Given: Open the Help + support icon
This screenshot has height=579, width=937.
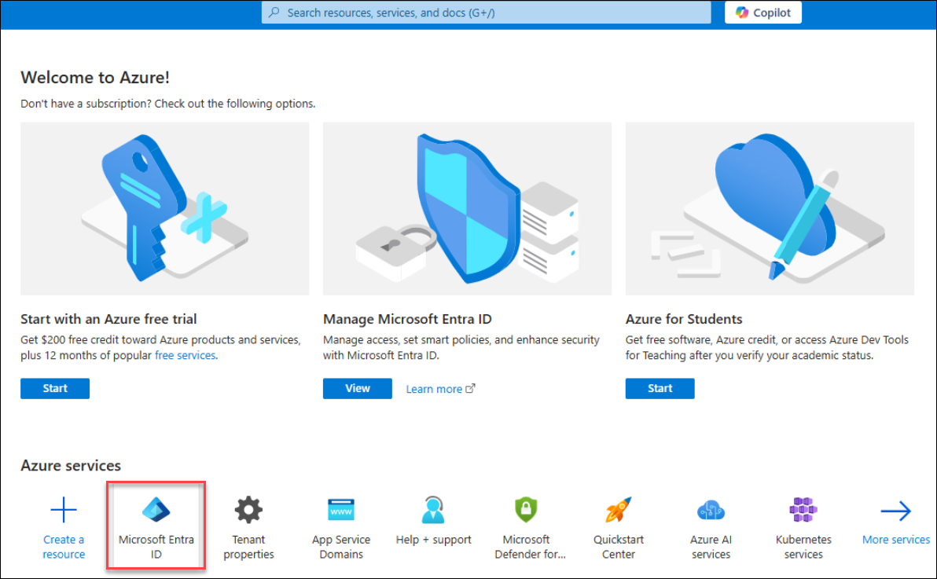Looking at the screenshot, I should point(433,510).
